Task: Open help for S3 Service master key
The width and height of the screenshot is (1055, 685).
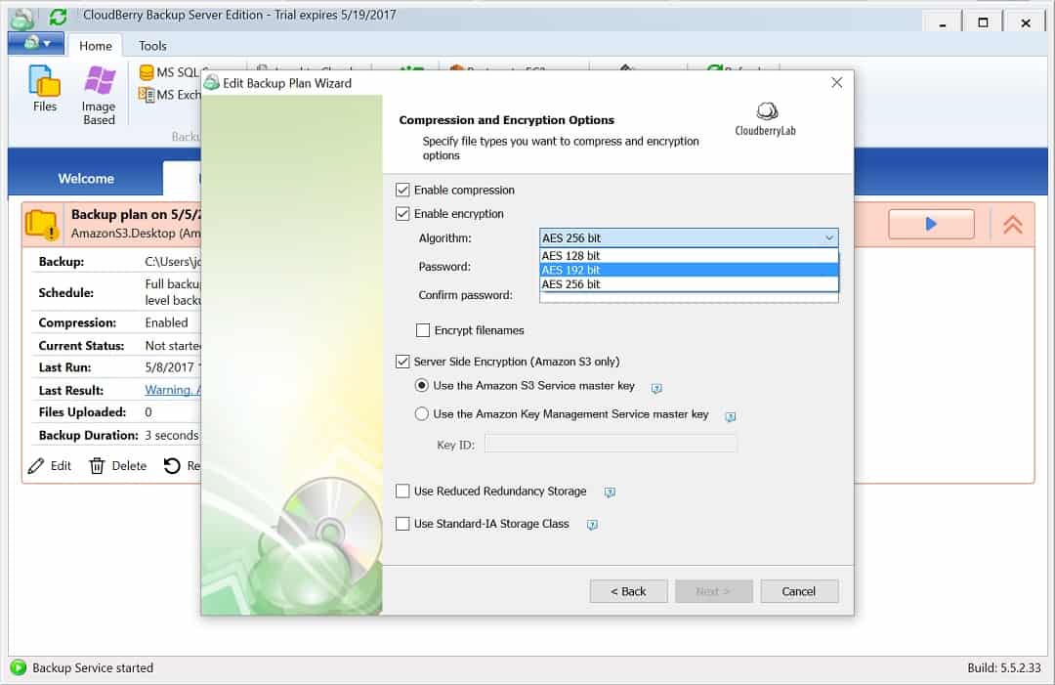Action: click(x=656, y=388)
